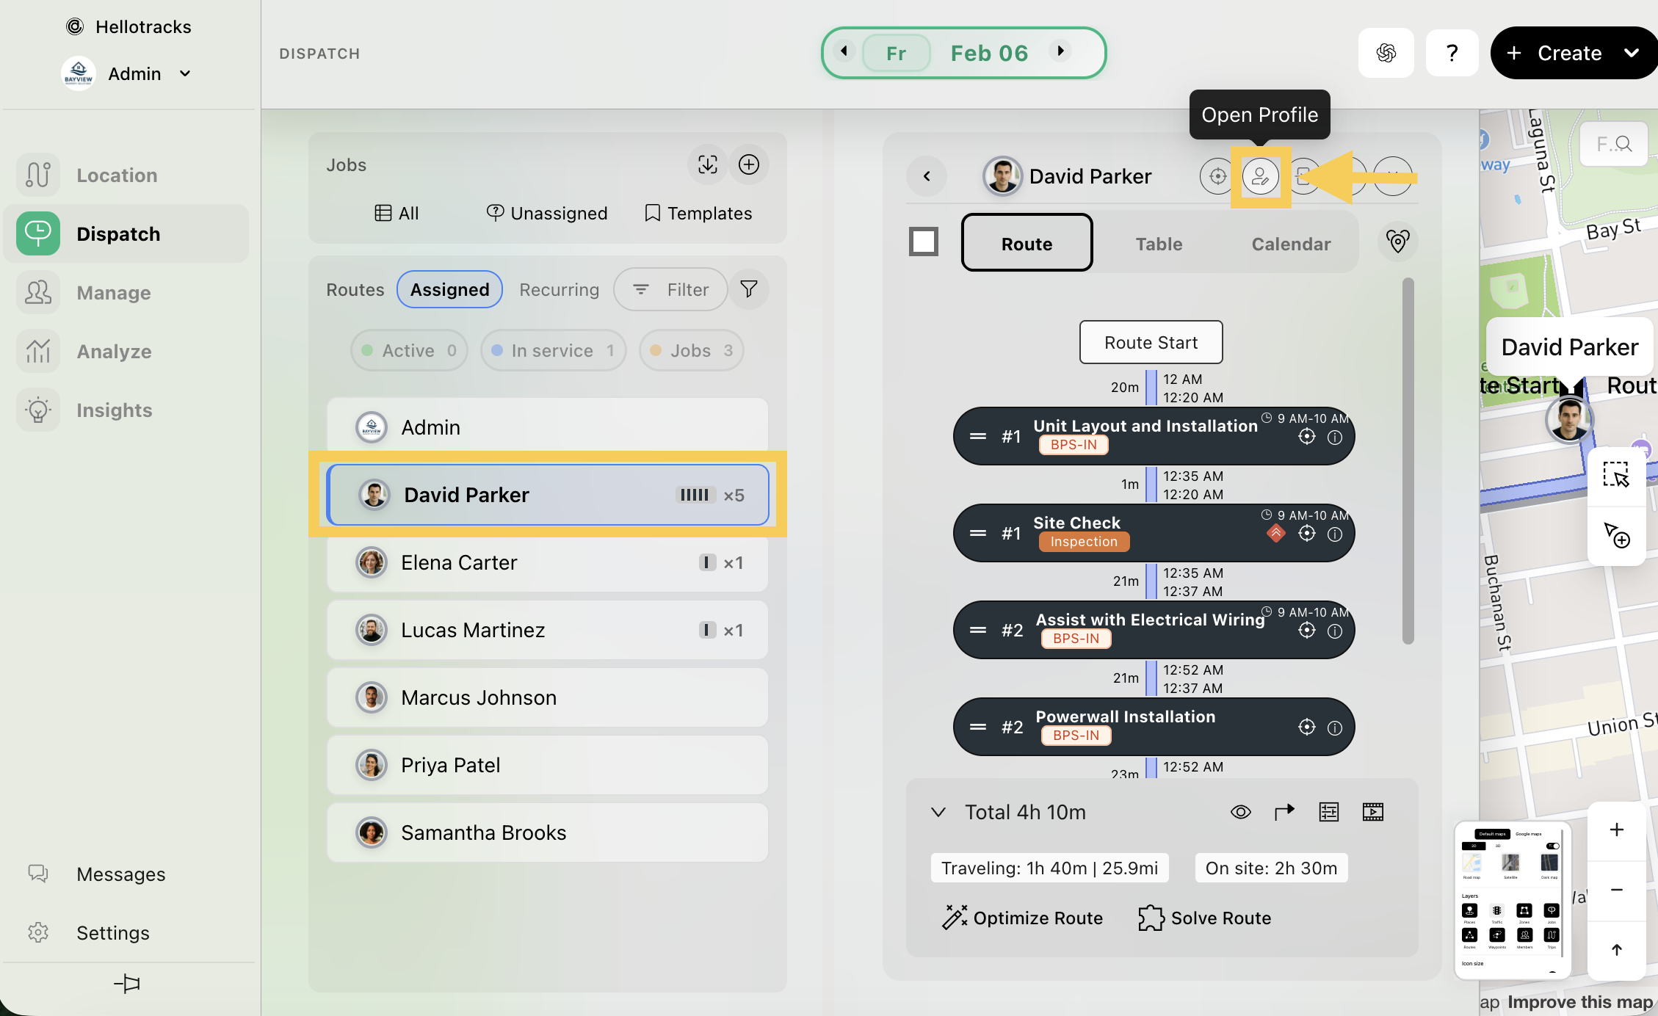This screenshot has height=1016, width=1658.
Task: Select the area selection map tool
Action: point(1615,475)
